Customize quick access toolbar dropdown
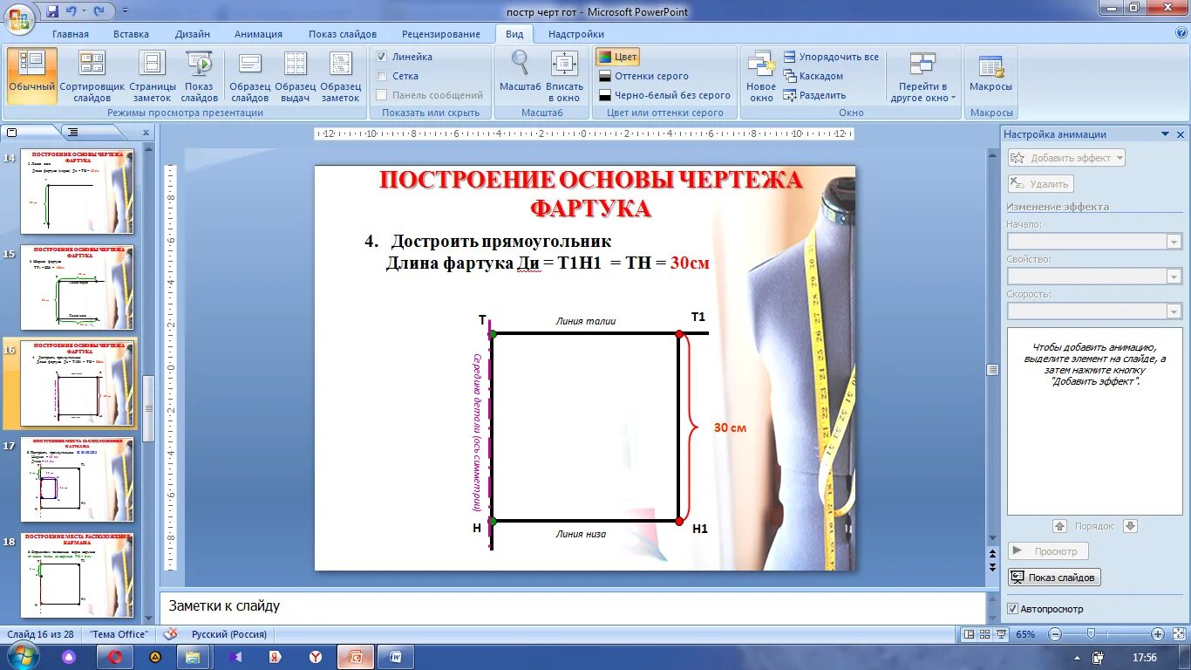1191x670 pixels. point(125,11)
